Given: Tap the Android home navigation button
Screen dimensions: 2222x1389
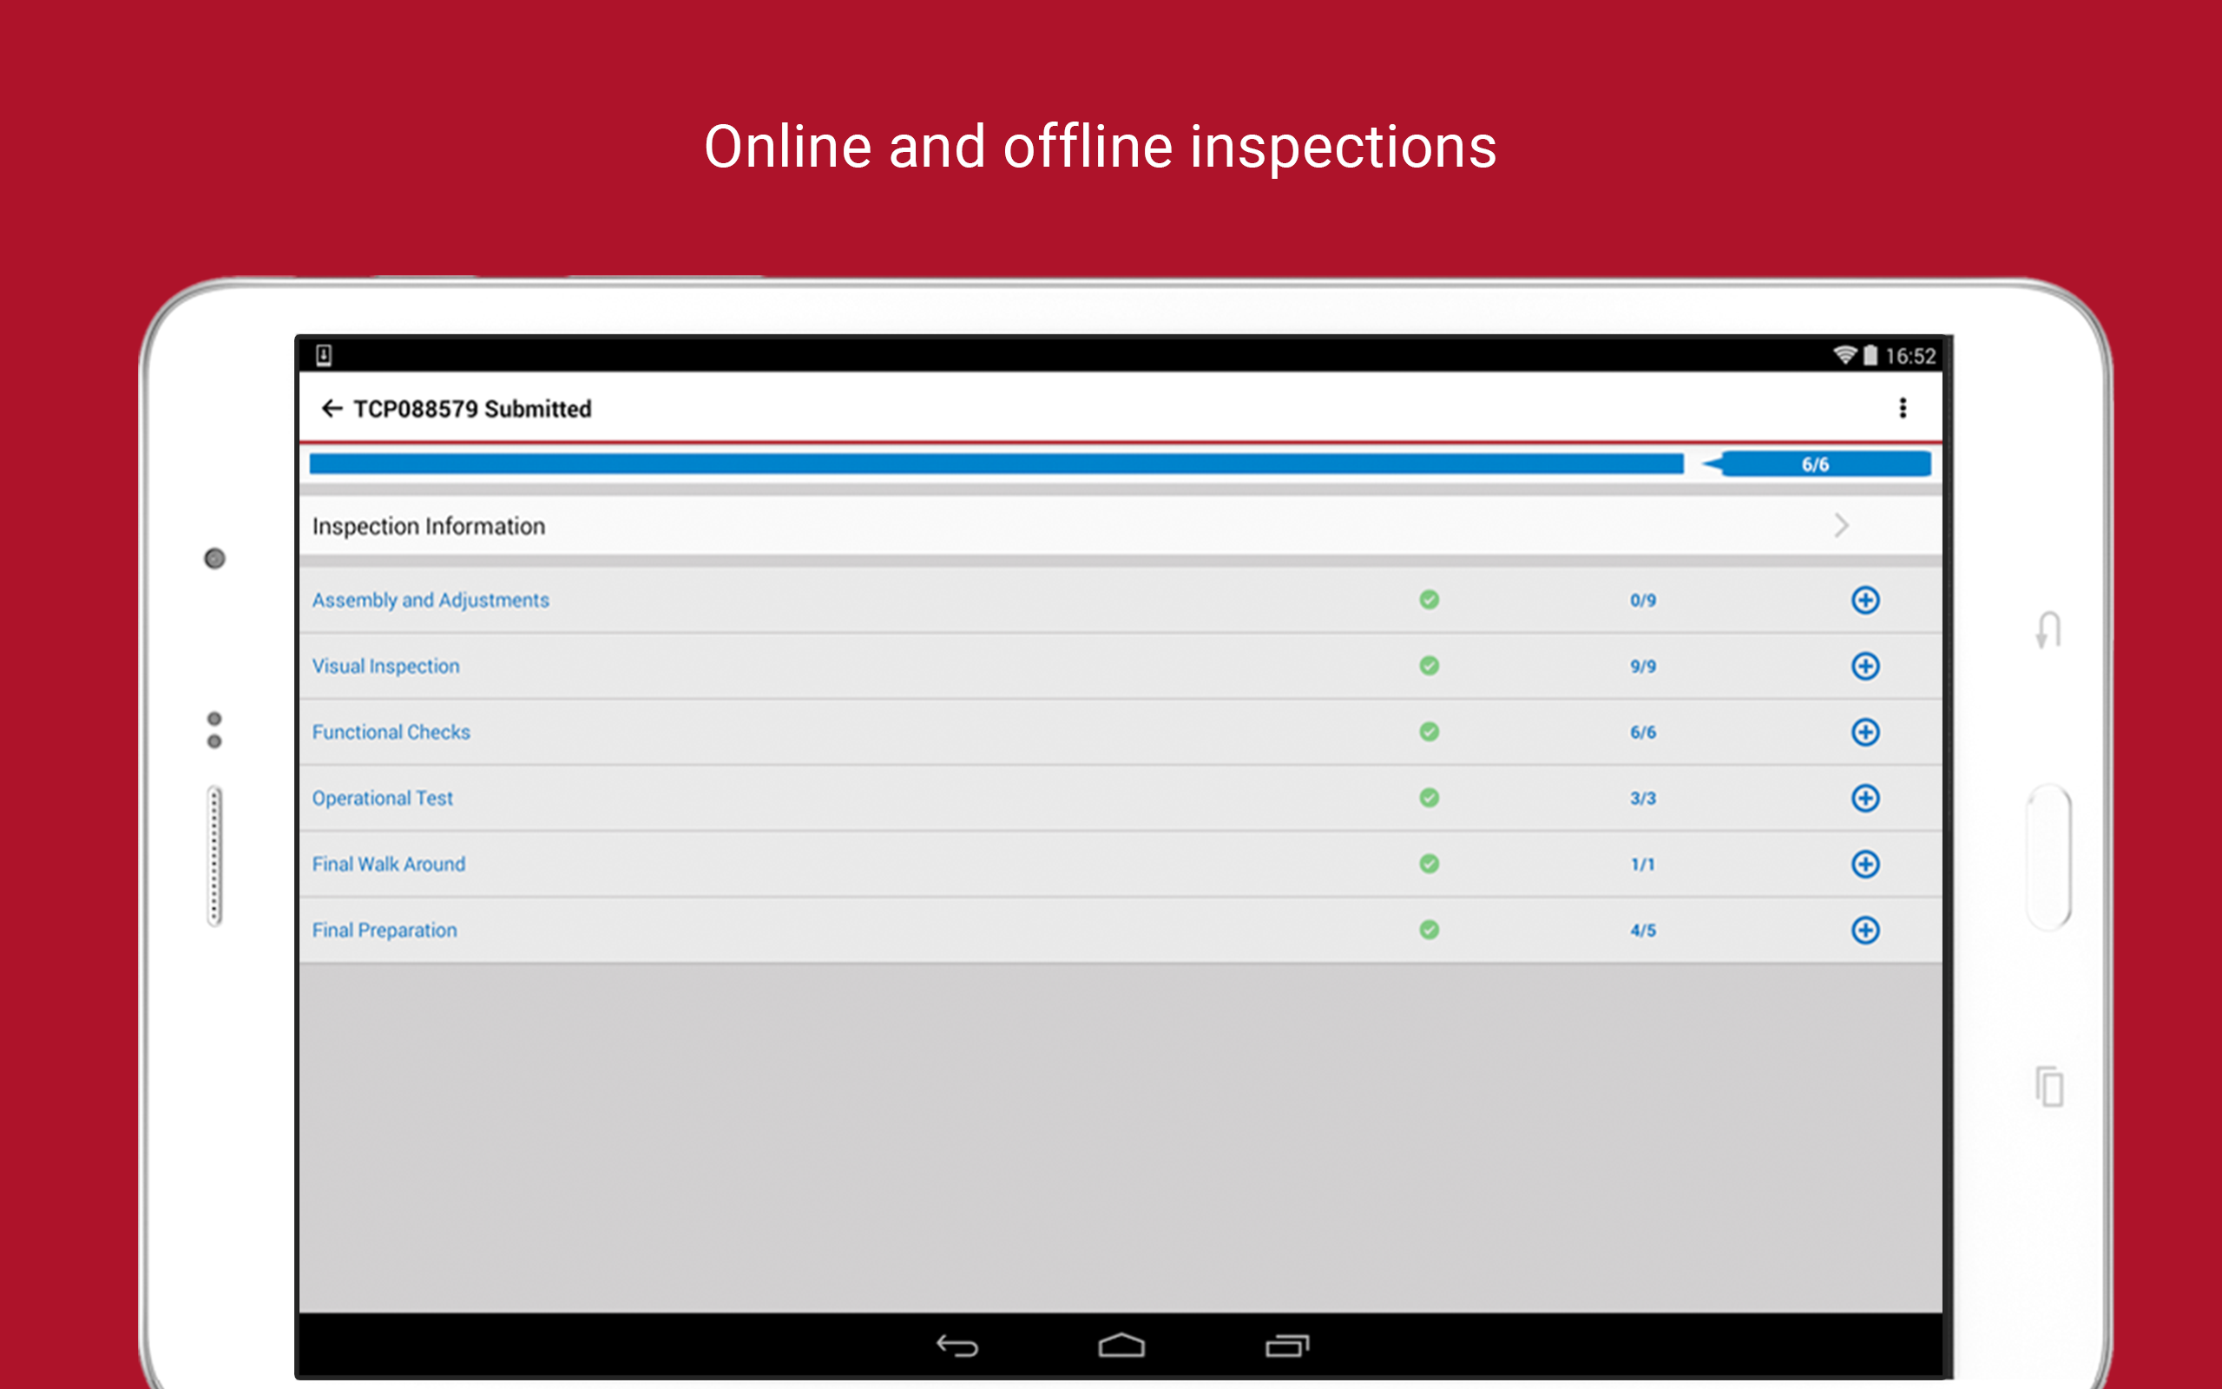Looking at the screenshot, I should tap(1121, 1346).
